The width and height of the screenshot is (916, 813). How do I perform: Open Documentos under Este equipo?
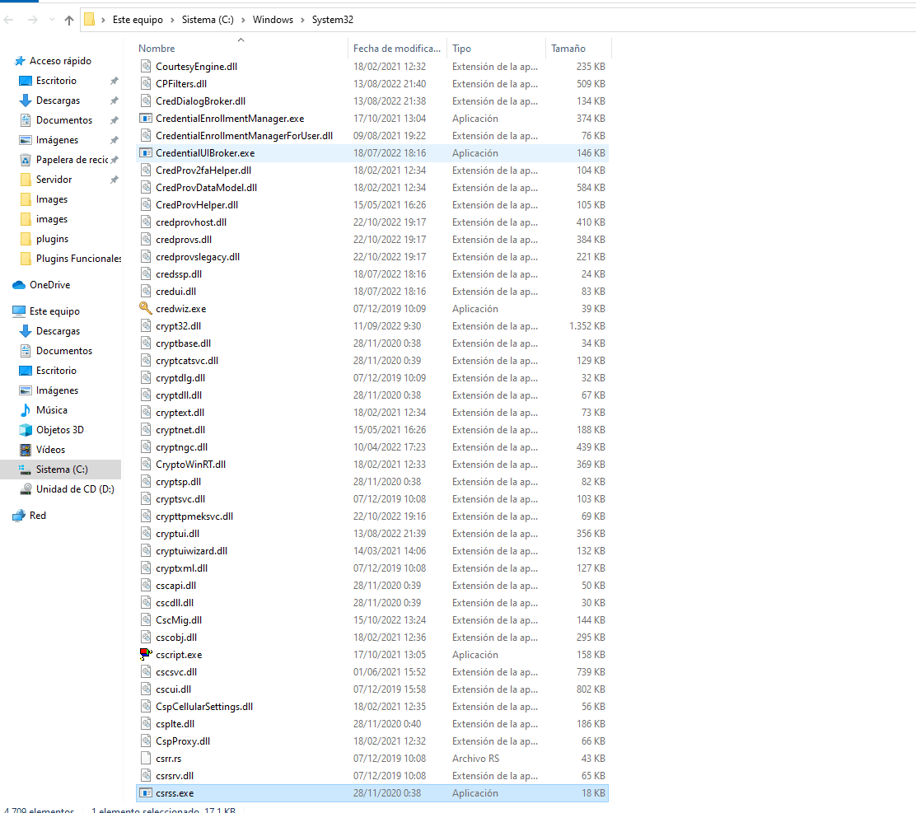tap(64, 351)
